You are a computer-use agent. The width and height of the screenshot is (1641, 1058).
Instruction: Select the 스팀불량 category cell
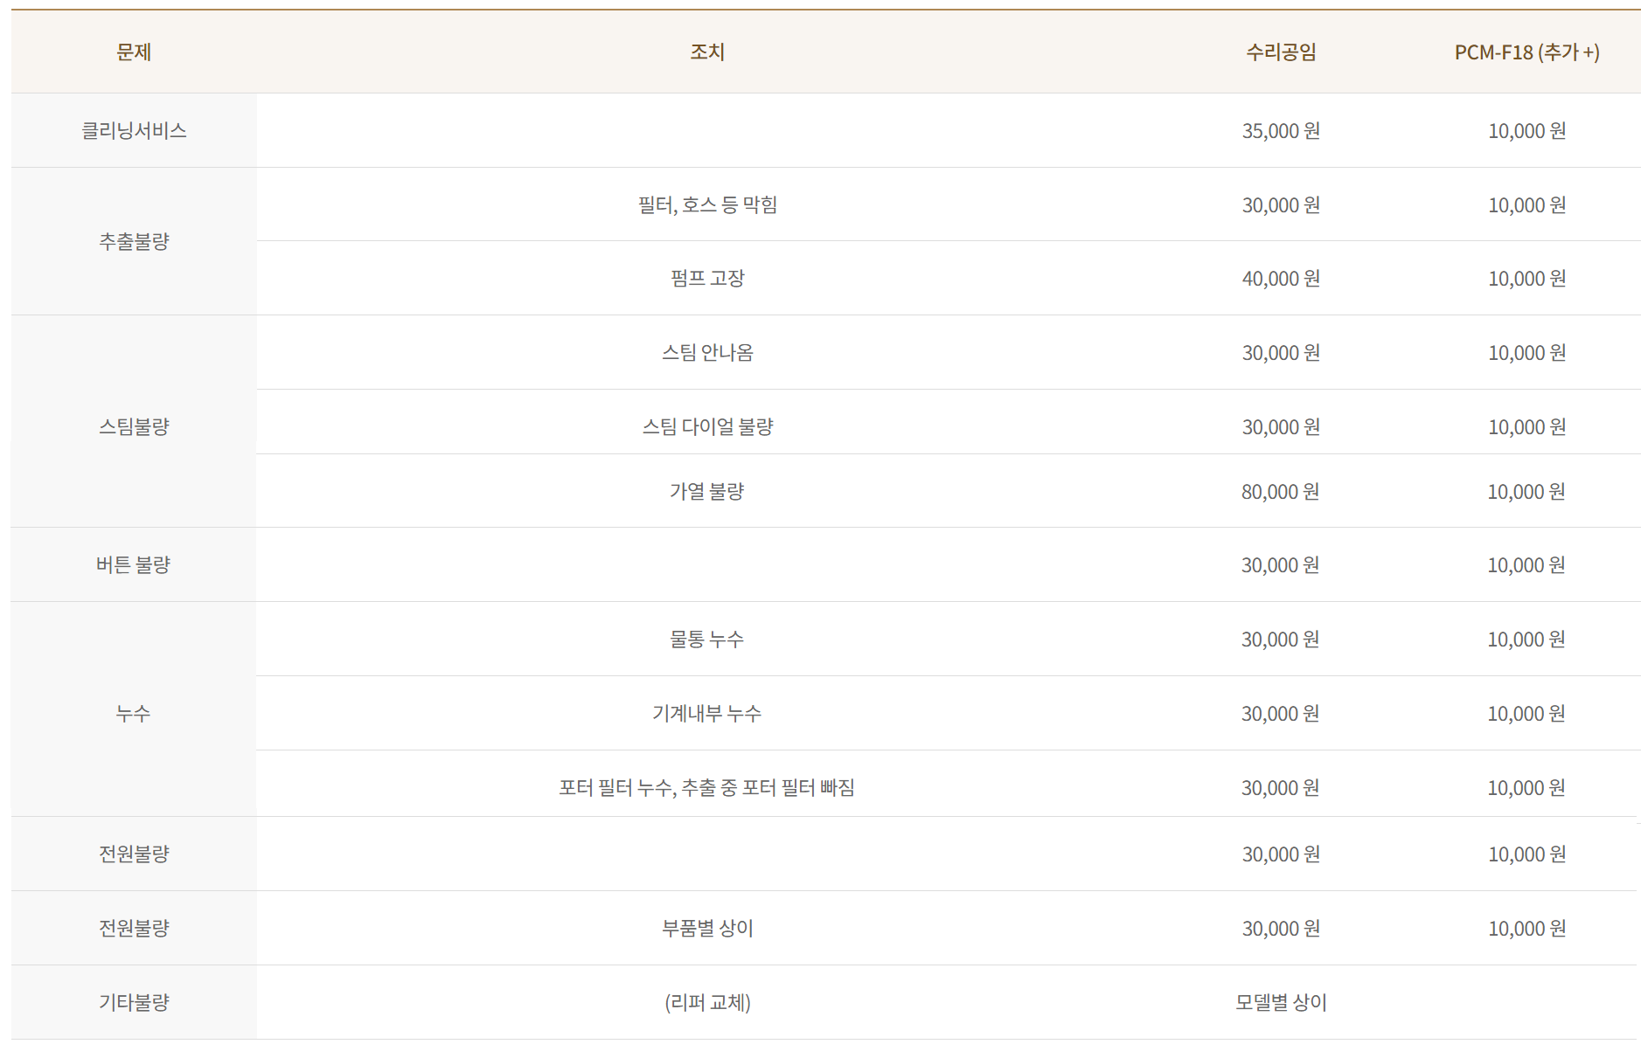134,427
